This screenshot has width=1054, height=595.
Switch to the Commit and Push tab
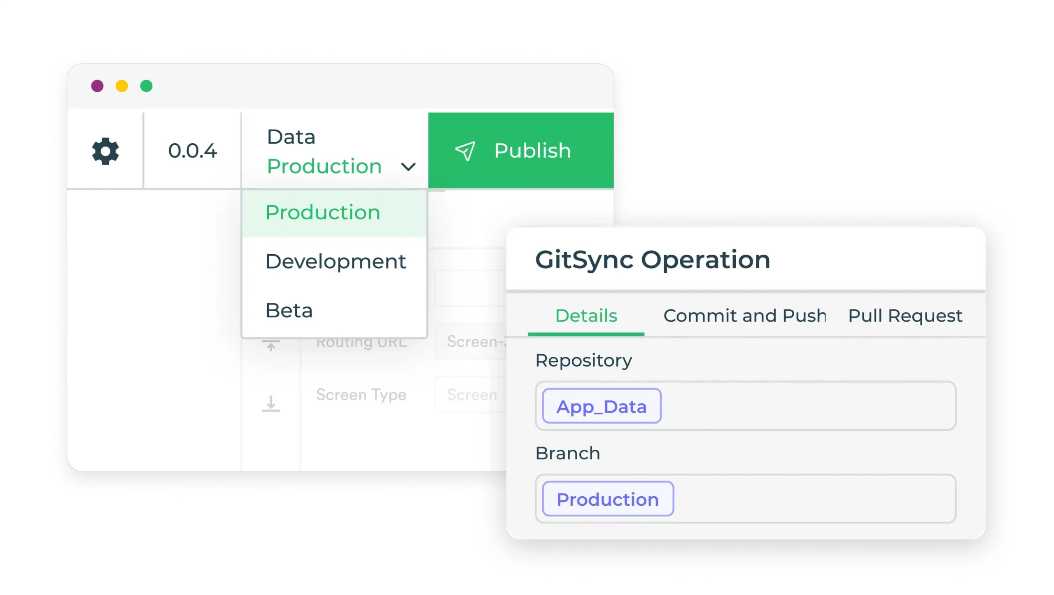pos(744,316)
